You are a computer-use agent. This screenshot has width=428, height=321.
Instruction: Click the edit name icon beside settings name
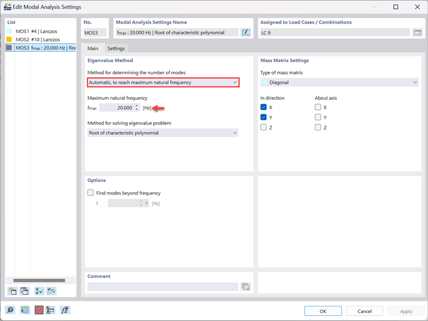(246, 33)
